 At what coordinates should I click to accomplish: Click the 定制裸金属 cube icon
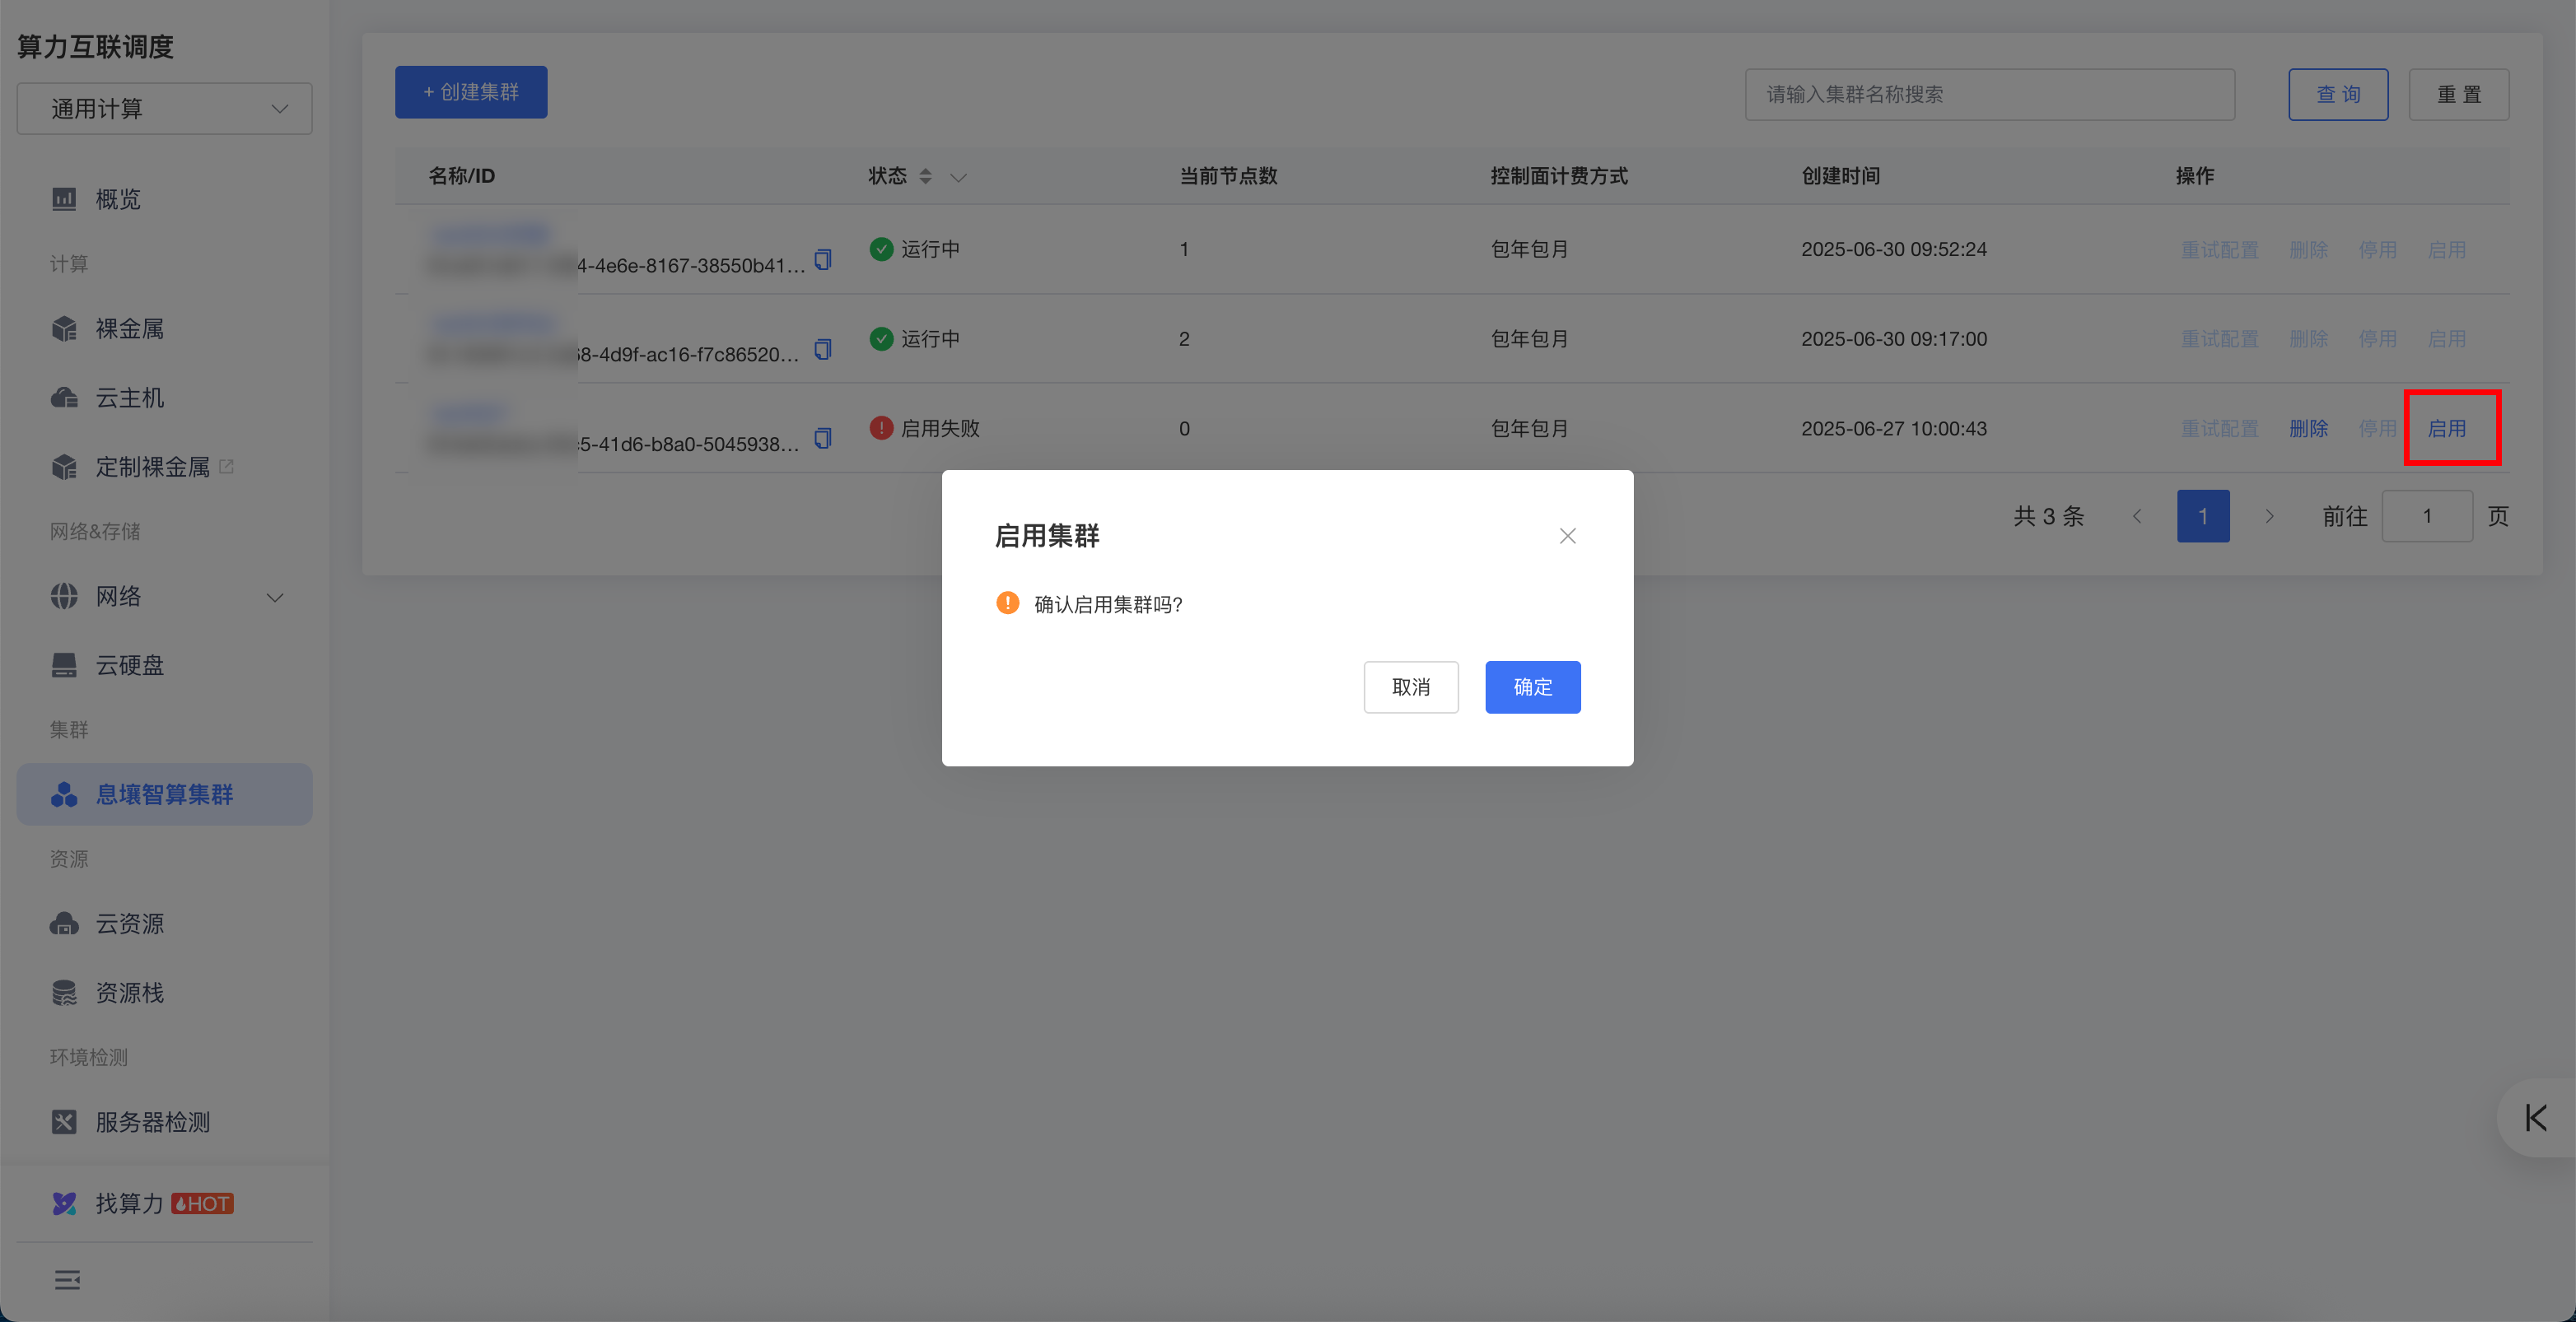(64, 467)
